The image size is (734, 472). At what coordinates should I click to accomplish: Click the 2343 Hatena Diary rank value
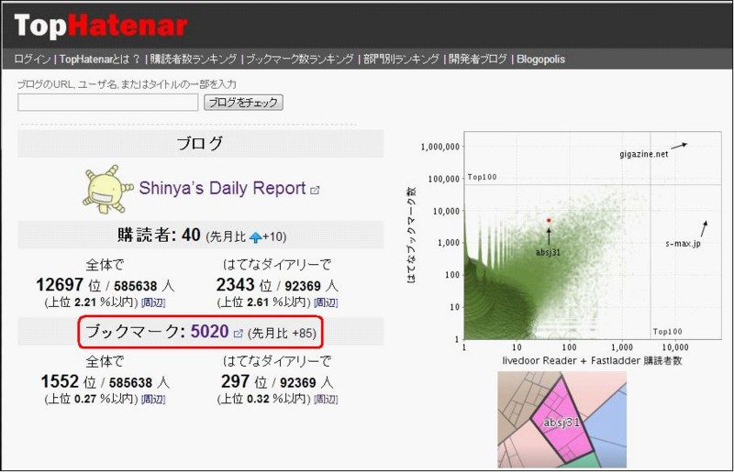(x=235, y=285)
